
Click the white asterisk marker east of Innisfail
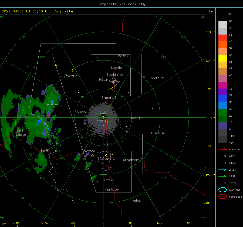128,93
